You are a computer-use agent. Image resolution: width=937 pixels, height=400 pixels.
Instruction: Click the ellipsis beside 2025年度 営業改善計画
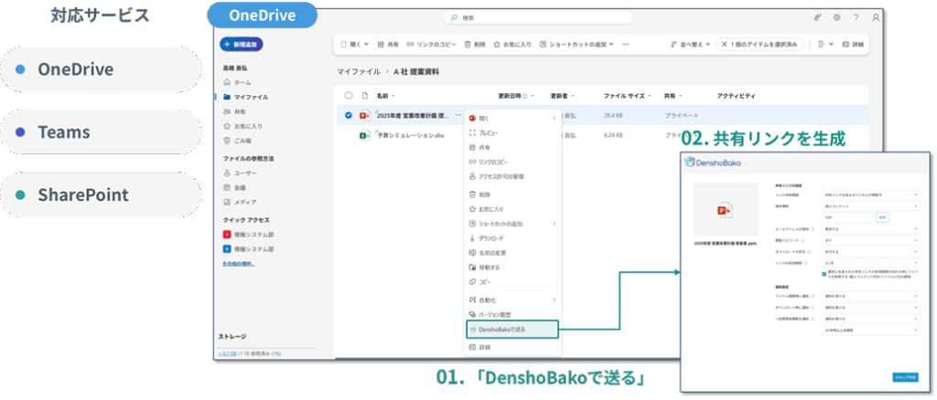pos(458,115)
